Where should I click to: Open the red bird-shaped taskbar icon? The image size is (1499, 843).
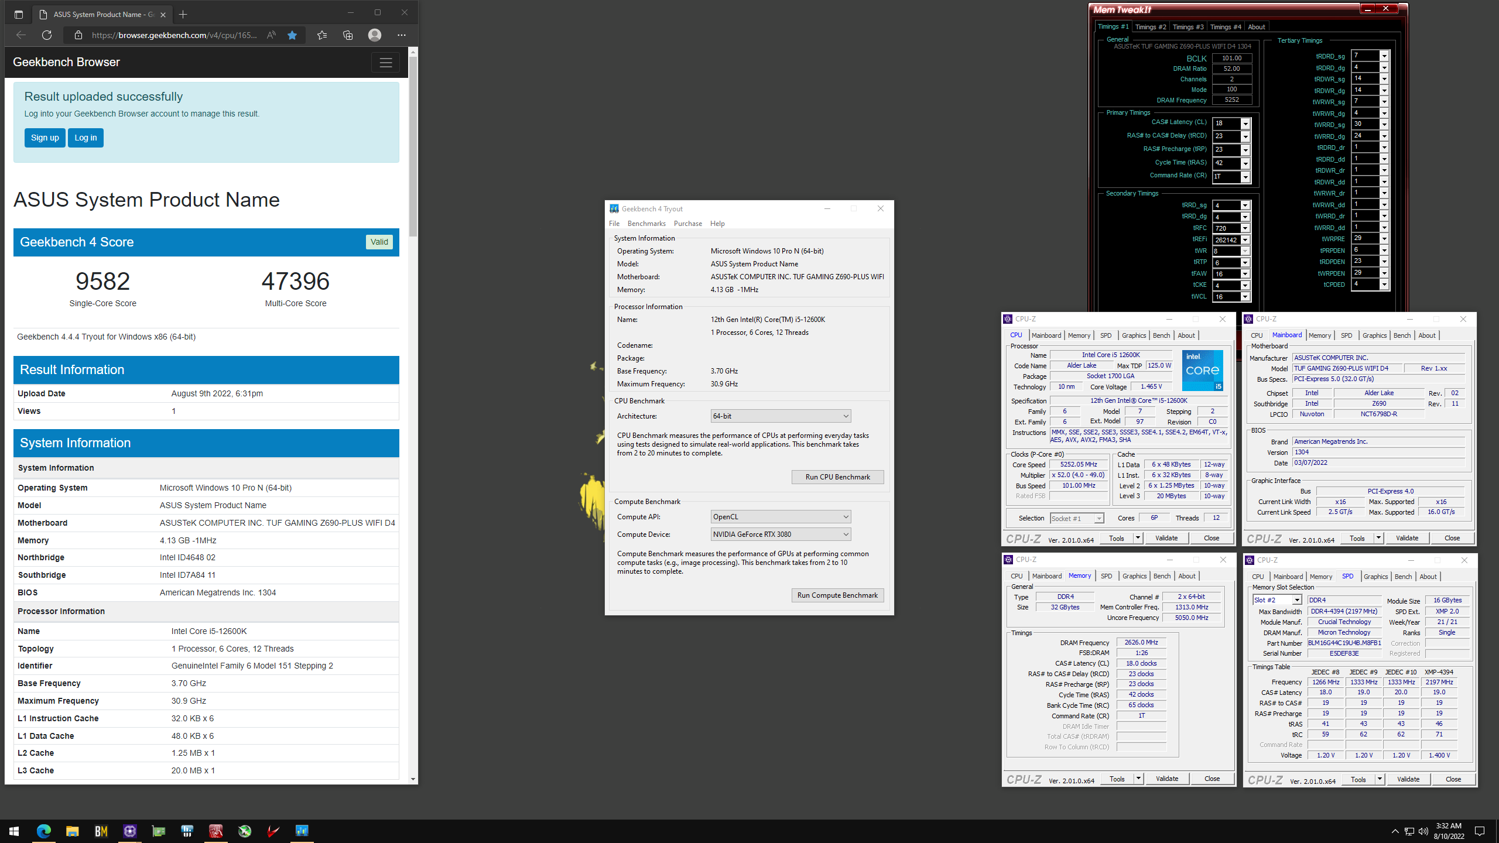click(x=273, y=831)
